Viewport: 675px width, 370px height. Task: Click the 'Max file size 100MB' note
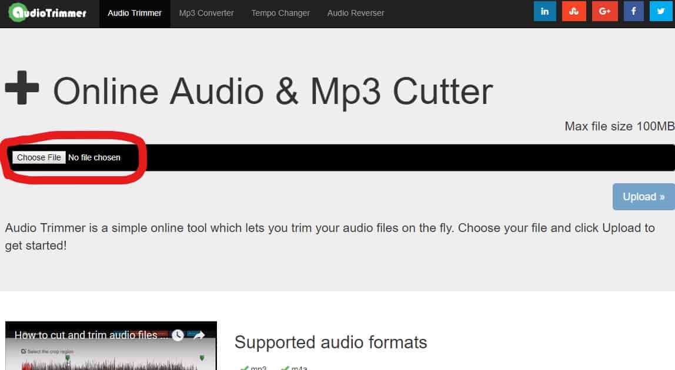[620, 126]
